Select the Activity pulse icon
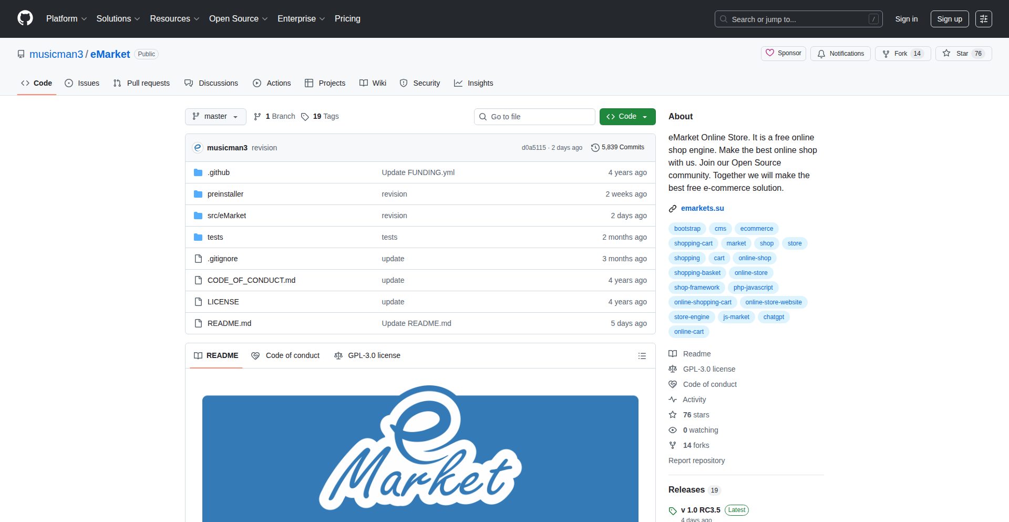The height and width of the screenshot is (522, 1009). pos(673,400)
